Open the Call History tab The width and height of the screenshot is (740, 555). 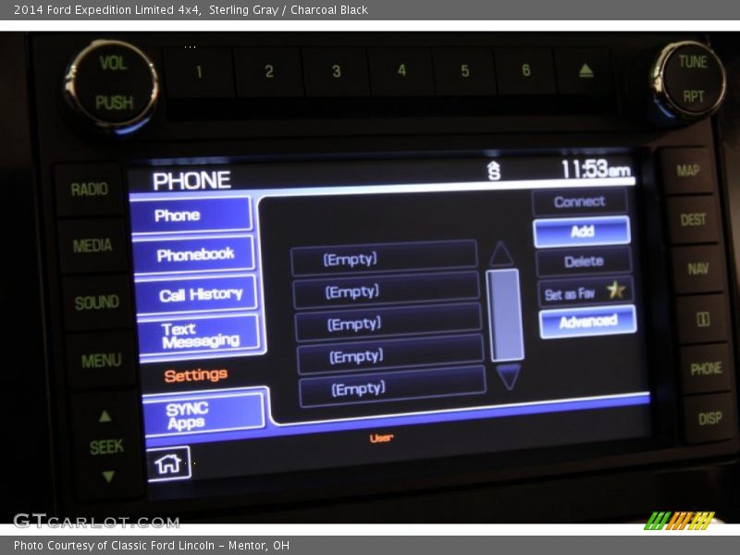pos(197,294)
